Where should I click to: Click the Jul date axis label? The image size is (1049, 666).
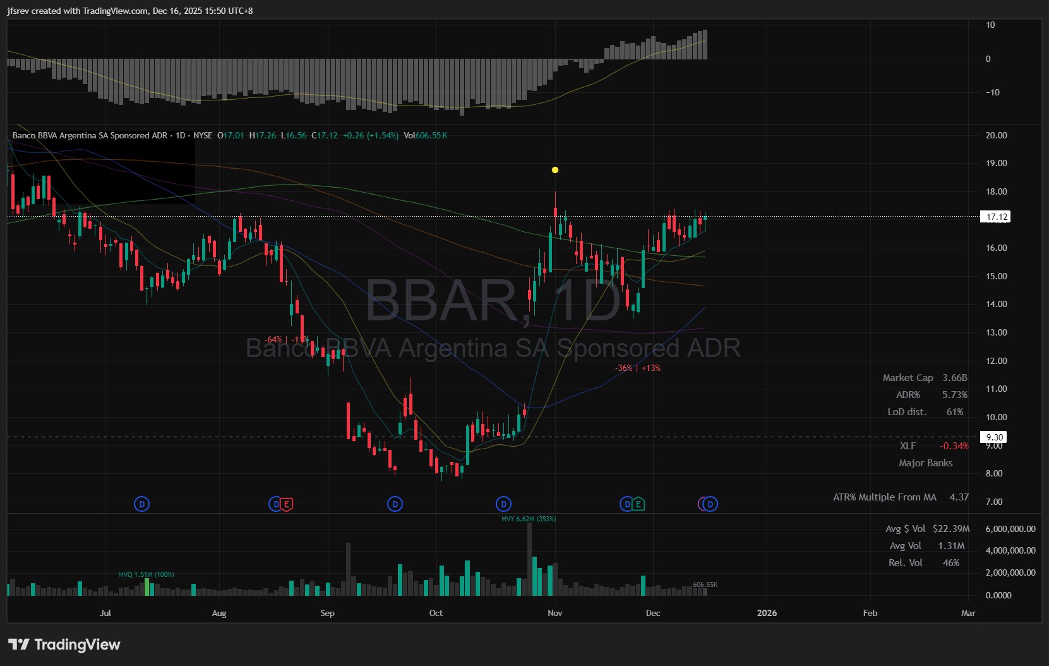point(105,613)
